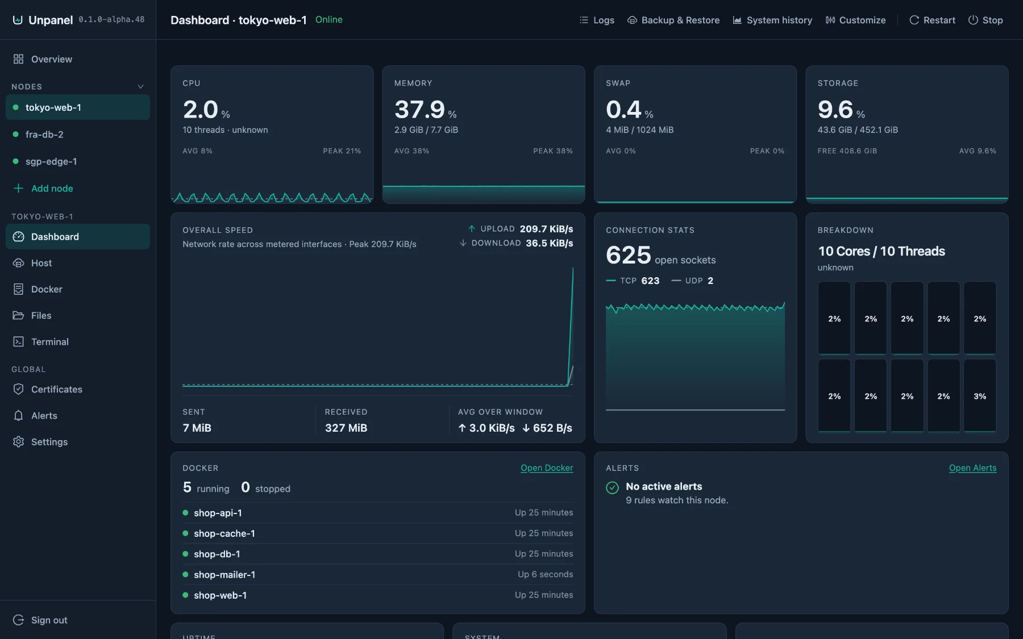Image resolution: width=1023 pixels, height=639 pixels.
Task: Open the Host page icon
Action: click(18, 263)
